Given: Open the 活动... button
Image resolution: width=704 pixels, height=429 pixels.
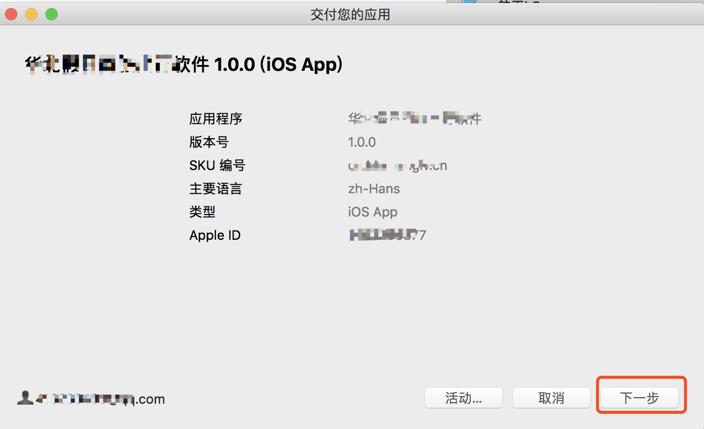Looking at the screenshot, I should (x=464, y=398).
